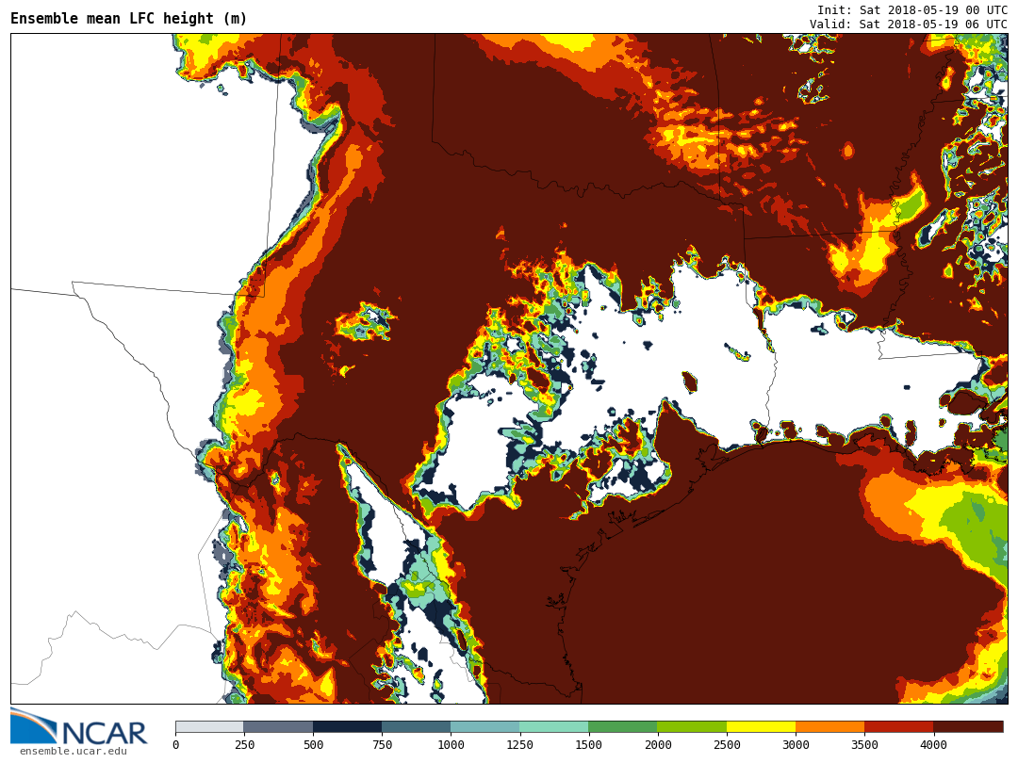
Task: Choose the dark navy 500–750 colorbar swatch
Action: 347,726
